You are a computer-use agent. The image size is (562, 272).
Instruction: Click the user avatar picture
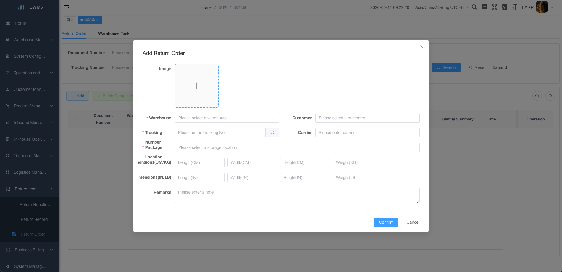click(542, 7)
